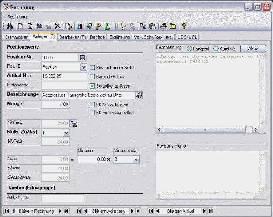
Task: Click the yellow question mark help icon
Action: pos(184,26)
